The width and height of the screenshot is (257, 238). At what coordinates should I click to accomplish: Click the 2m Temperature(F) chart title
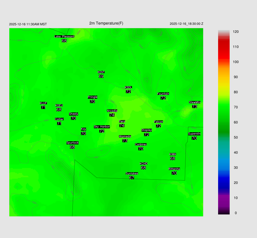pos(106,23)
